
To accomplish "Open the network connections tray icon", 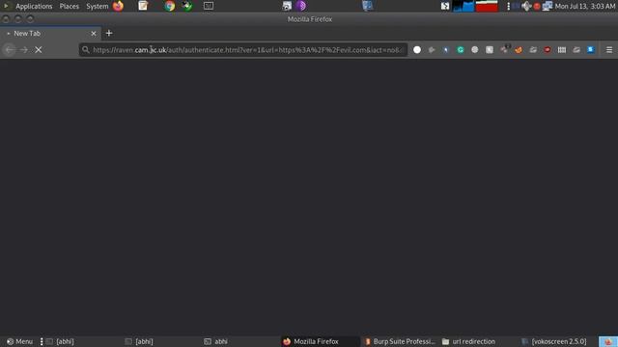I will coord(548,7).
